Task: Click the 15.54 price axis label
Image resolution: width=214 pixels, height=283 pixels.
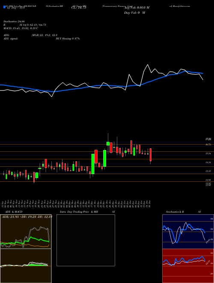Action: pyautogui.click(x=208, y=154)
